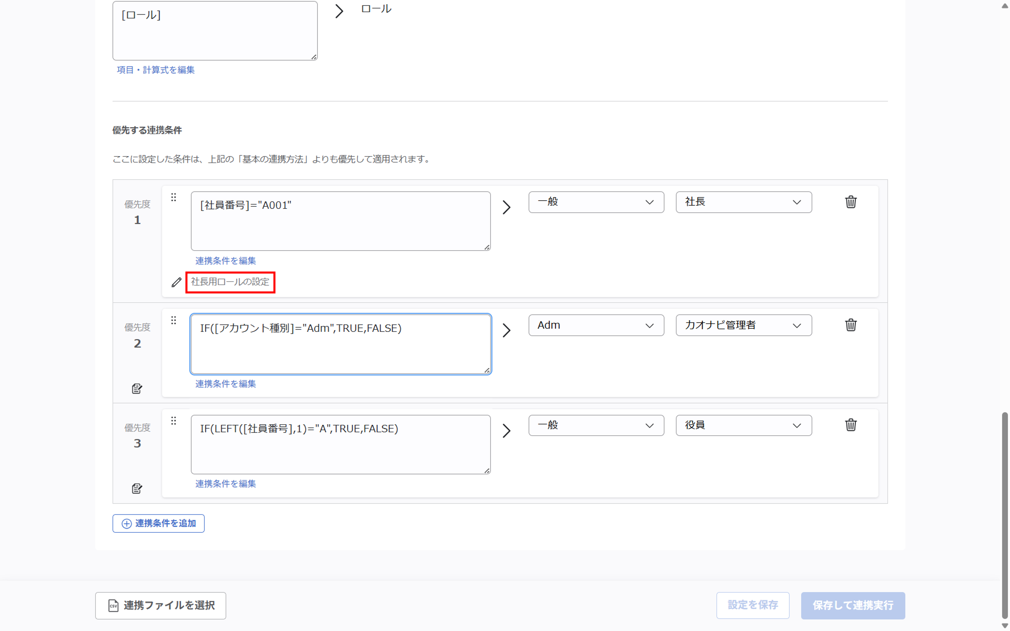Click the 連携条件を追加 button
This screenshot has width=1010, height=631.
(x=159, y=523)
